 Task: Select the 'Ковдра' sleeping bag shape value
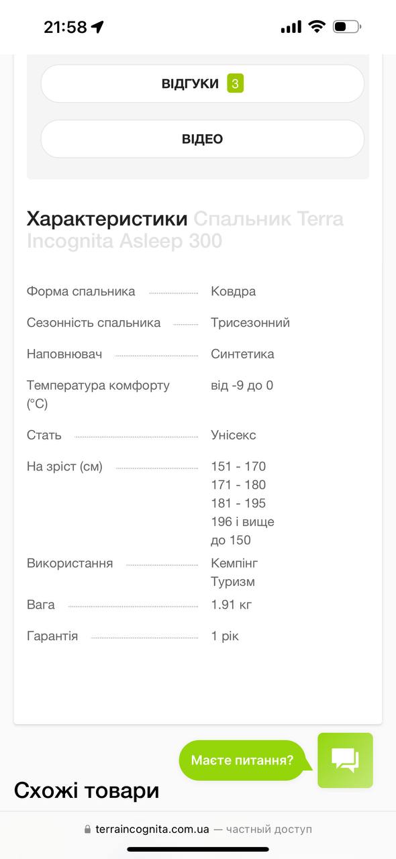[233, 291]
